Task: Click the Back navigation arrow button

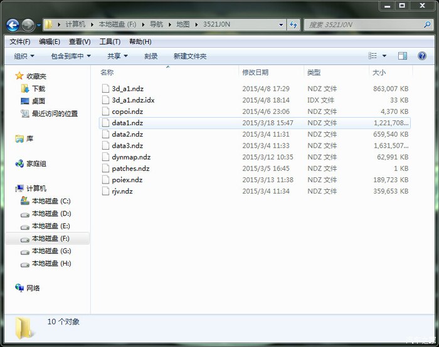Action: coord(13,25)
